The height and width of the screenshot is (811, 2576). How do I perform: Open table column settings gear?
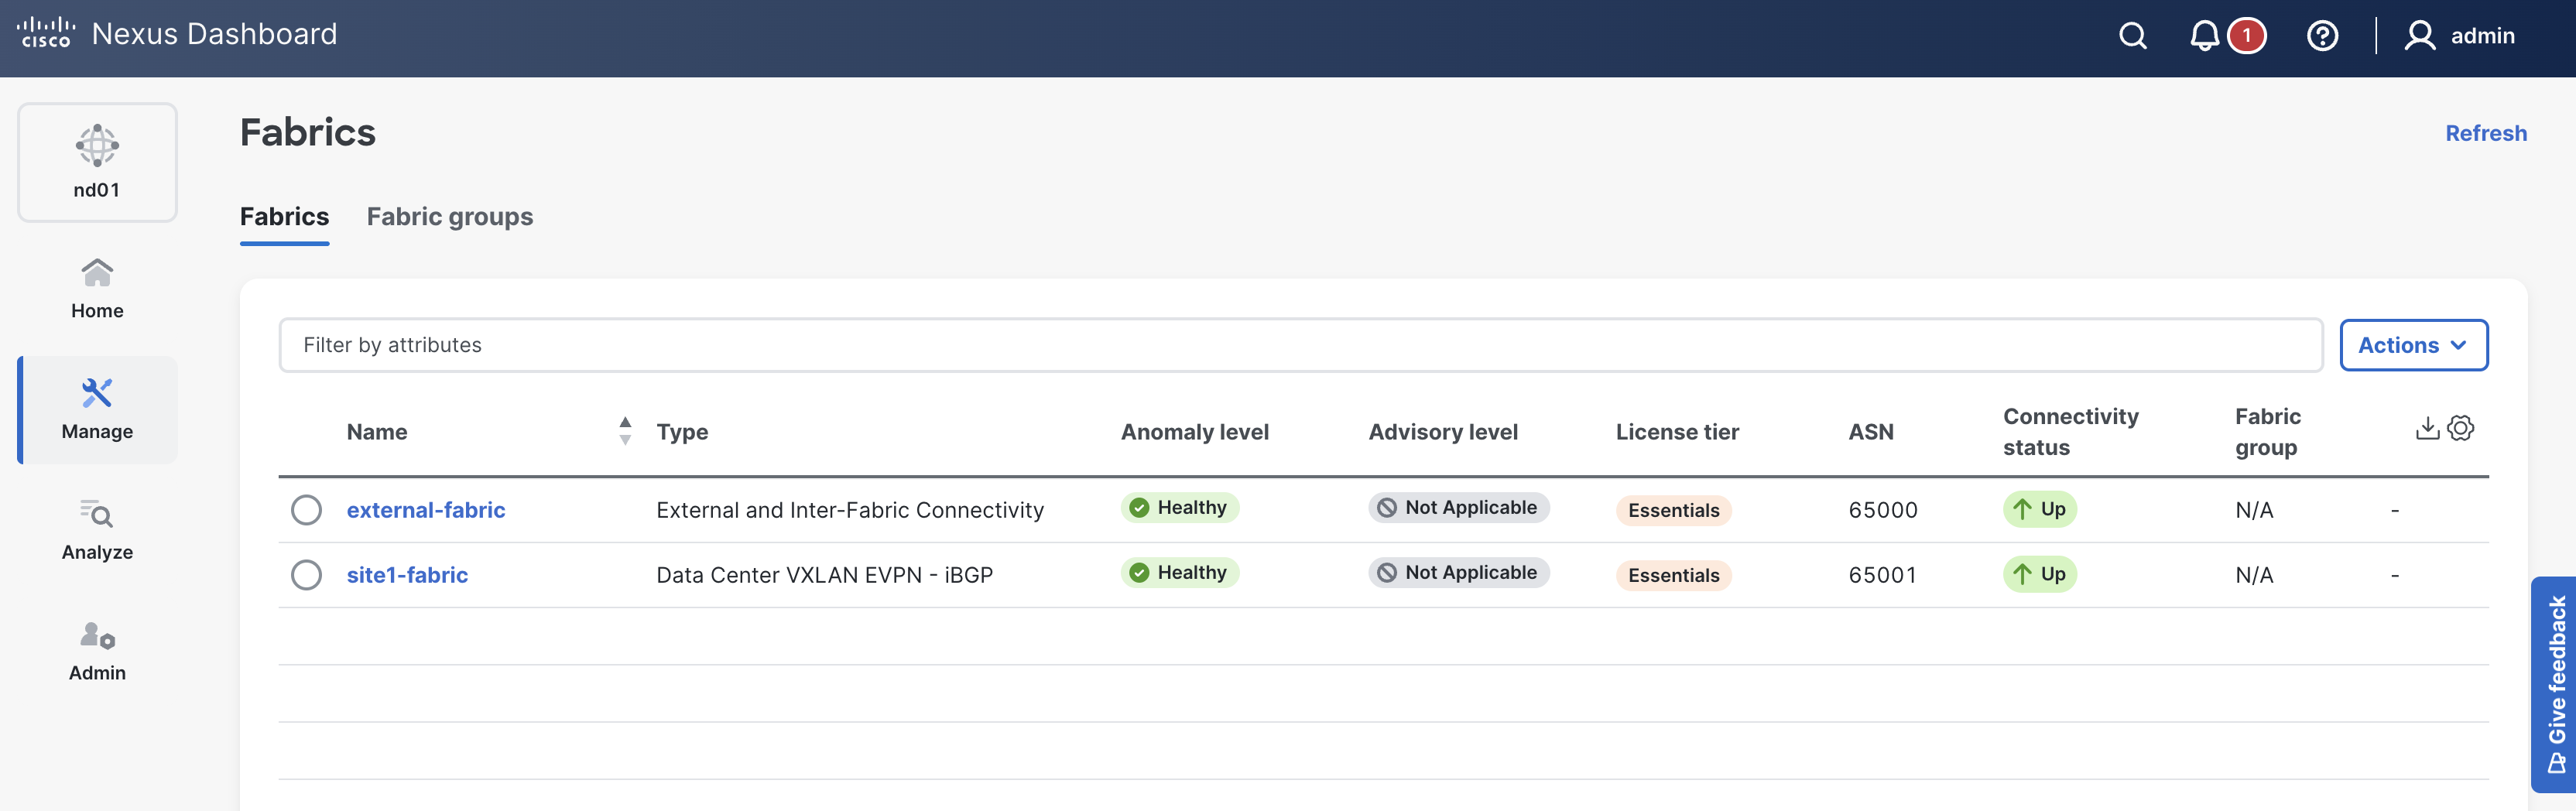coord(2461,429)
